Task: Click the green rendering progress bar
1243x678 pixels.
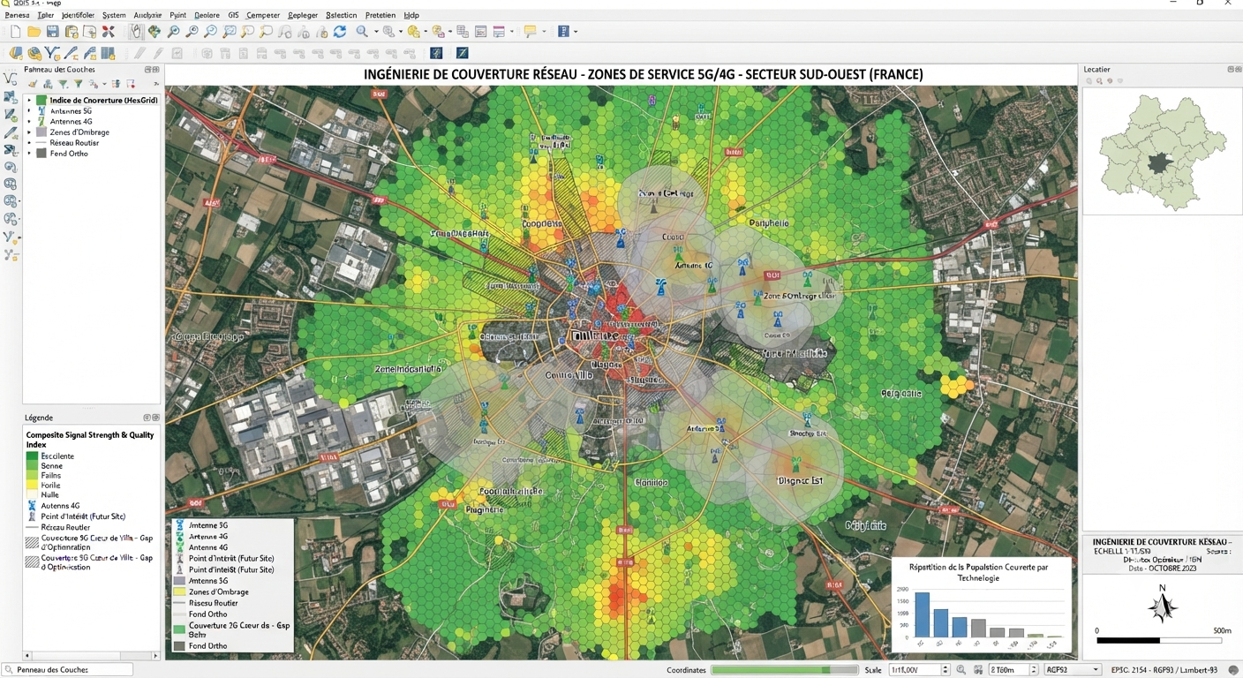Action: click(x=784, y=670)
